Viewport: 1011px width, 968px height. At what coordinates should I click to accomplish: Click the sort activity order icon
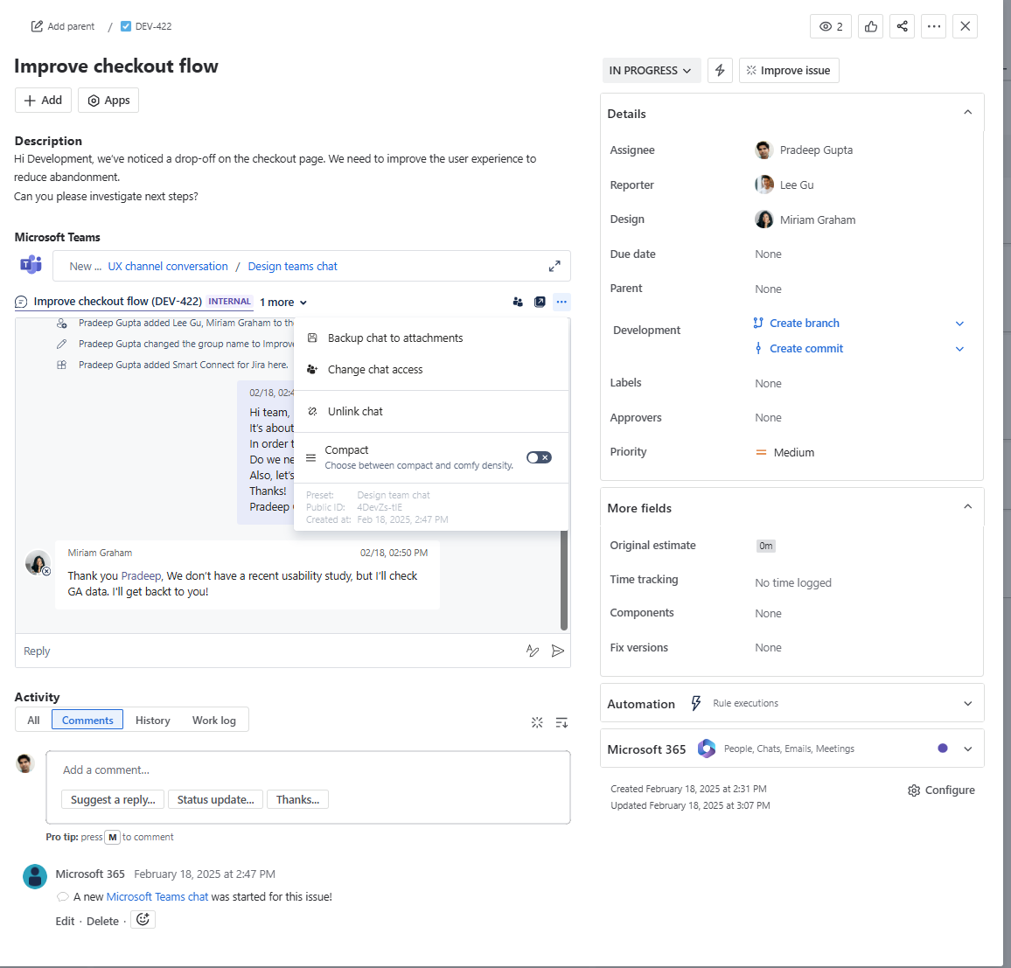[x=561, y=722]
